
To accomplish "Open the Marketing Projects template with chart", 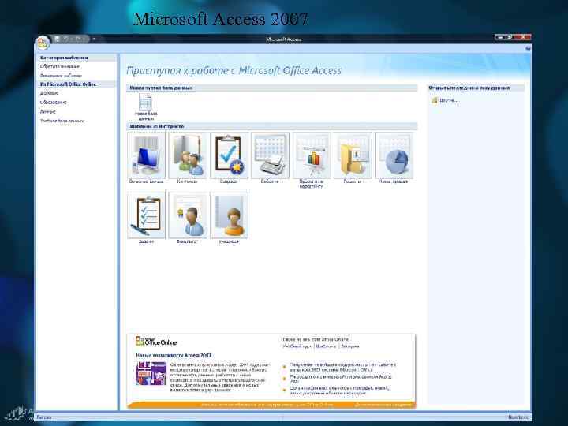I will click(312, 155).
